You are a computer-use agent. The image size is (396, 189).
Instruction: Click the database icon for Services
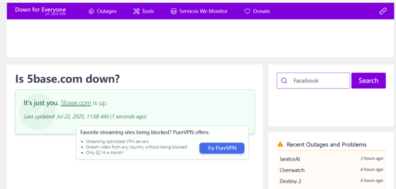pyautogui.click(x=174, y=11)
